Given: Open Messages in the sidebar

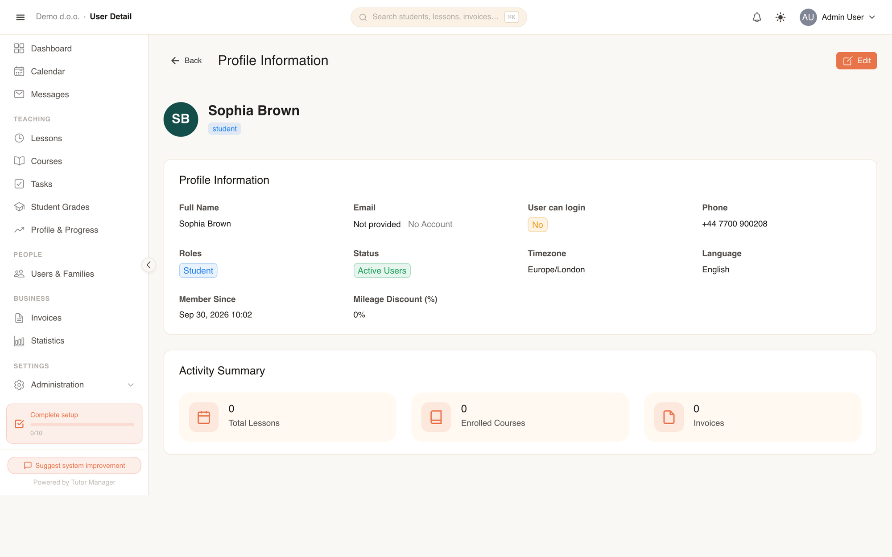Looking at the screenshot, I should pyautogui.click(x=74, y=94).
